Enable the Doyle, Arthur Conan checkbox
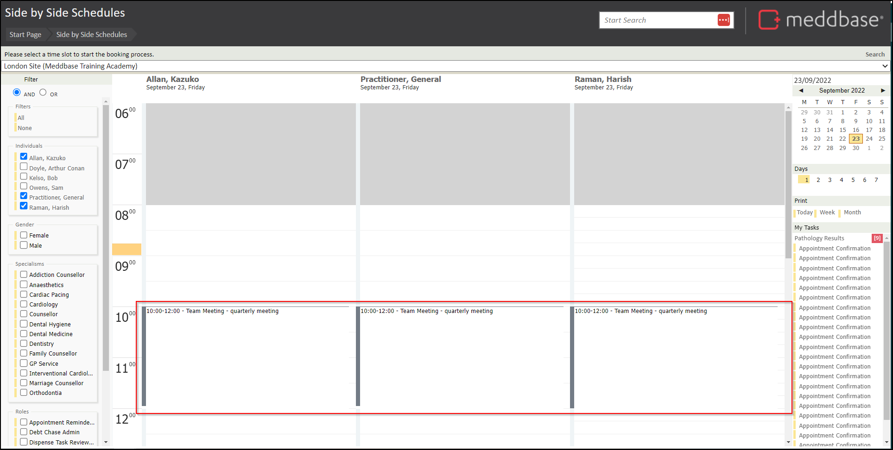893x450 pixels. [x=24, y=167]
